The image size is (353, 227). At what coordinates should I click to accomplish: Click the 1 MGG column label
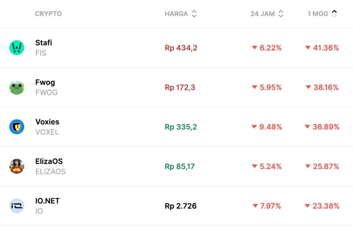[x=318, y=14]
